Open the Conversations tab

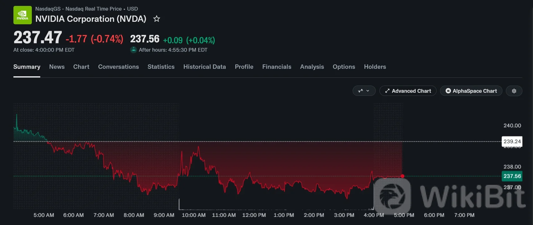(119, 67)
